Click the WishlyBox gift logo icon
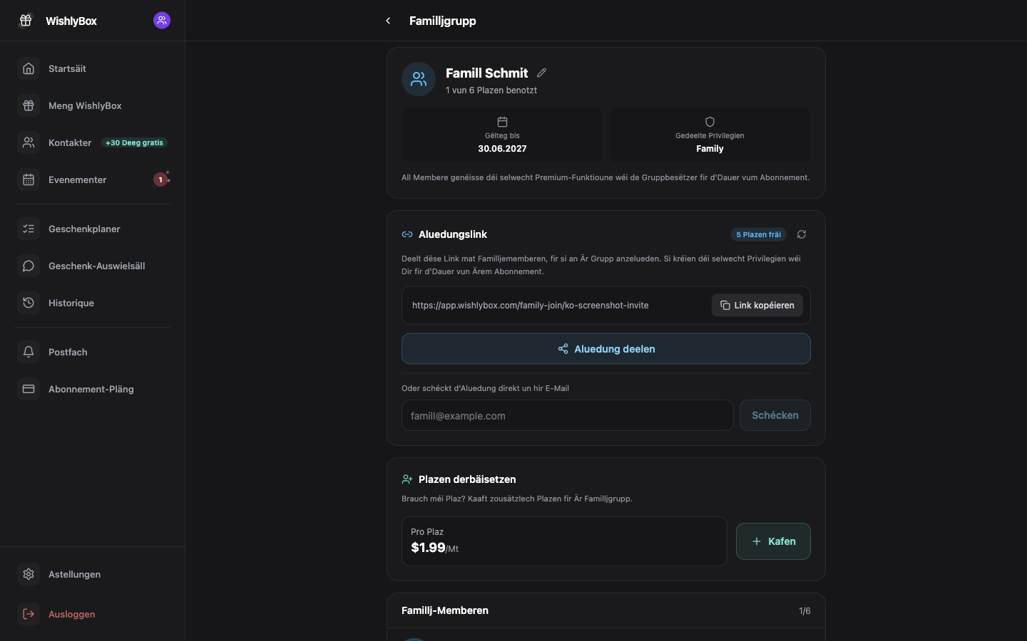Screen dimensions: 1027x641 [26, 21]
